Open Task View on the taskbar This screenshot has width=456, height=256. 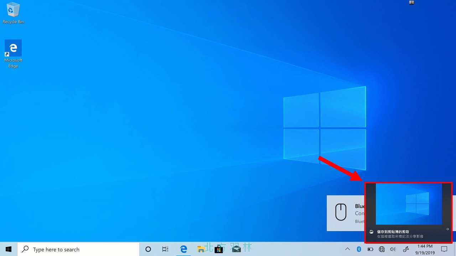(165, 249)
